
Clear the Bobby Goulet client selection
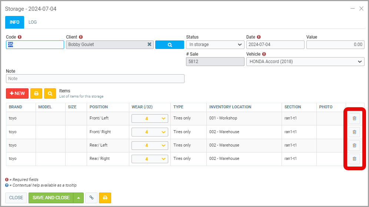(149, 45)
